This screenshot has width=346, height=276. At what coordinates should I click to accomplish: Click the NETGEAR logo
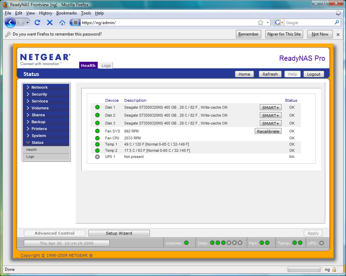click(45, 59)
